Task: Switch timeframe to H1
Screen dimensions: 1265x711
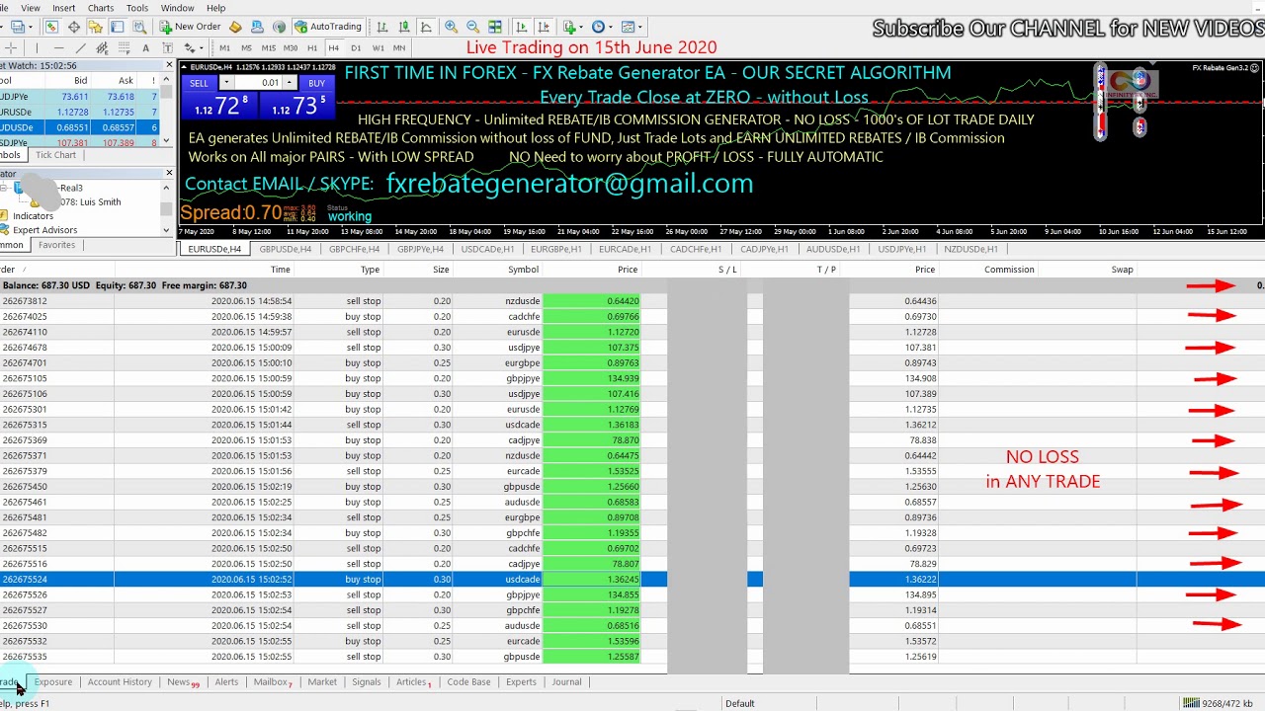Action: (312, 47)
